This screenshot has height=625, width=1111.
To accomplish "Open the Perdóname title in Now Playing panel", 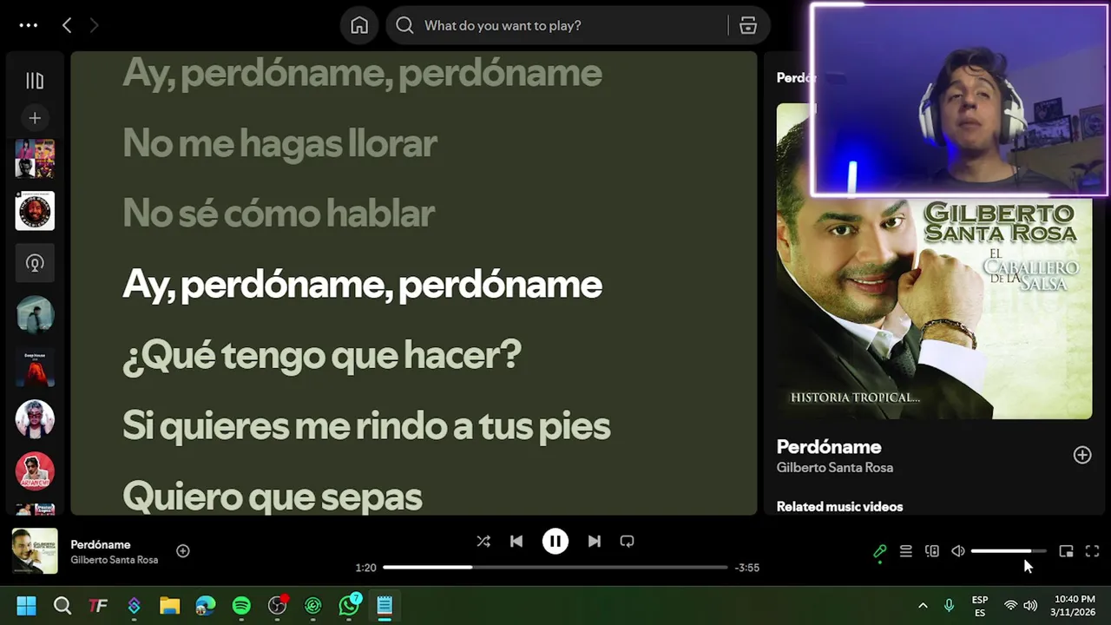I will click(829, 447).
